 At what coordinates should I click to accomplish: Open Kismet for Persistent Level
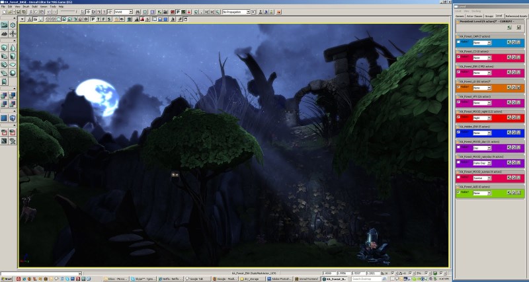coord(509,27)
